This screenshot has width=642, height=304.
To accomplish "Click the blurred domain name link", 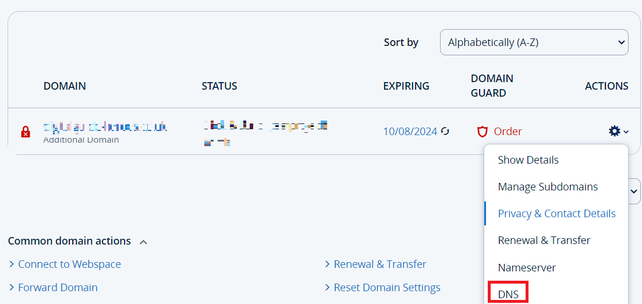I will pyautogui.click(x=105, y=128).
